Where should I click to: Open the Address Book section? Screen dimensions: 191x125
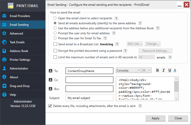pos(23,51)
